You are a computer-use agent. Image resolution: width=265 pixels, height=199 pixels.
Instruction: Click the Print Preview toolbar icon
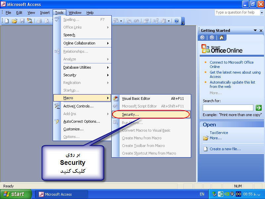tap(47, 21)
